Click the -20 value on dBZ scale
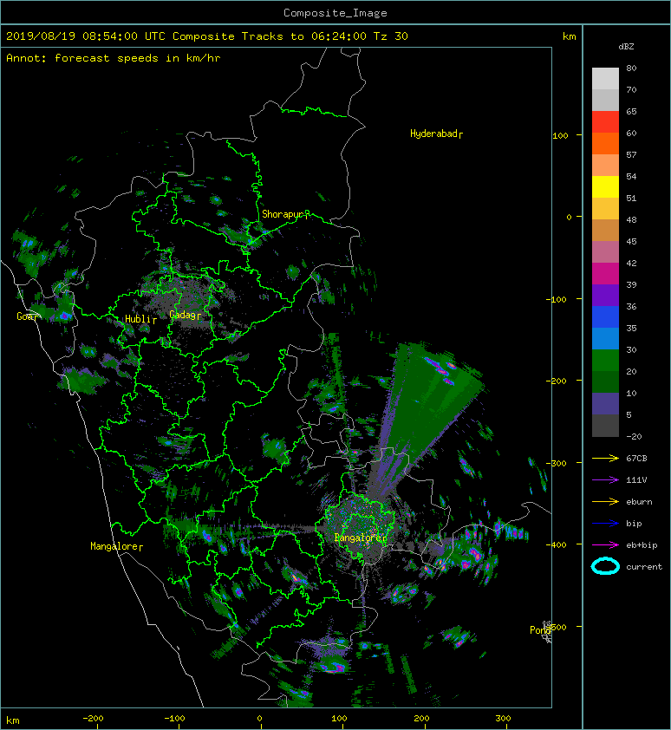The width and height of the screenshot is (671, 730). [634, 437]
